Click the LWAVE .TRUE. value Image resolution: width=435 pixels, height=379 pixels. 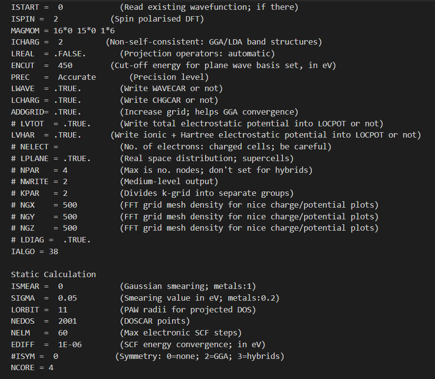(x=68, y=89)
